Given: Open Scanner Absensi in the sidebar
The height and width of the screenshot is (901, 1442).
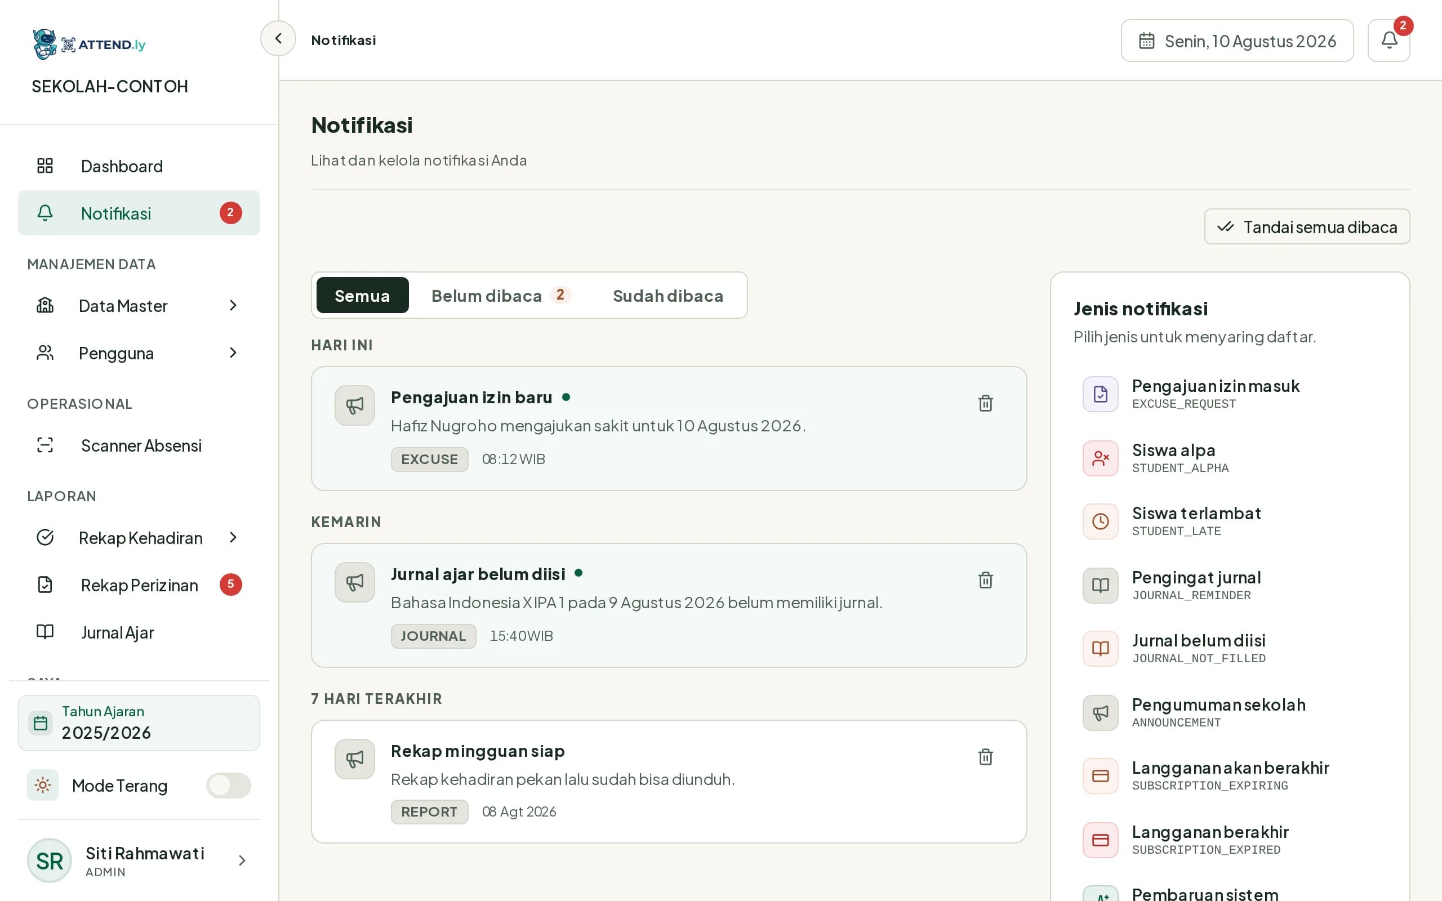Looking at the screenshot, I should (139, 446).
